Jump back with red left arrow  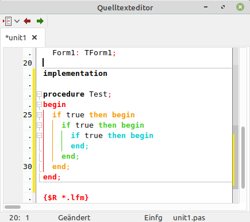click(x=27, y=21)
